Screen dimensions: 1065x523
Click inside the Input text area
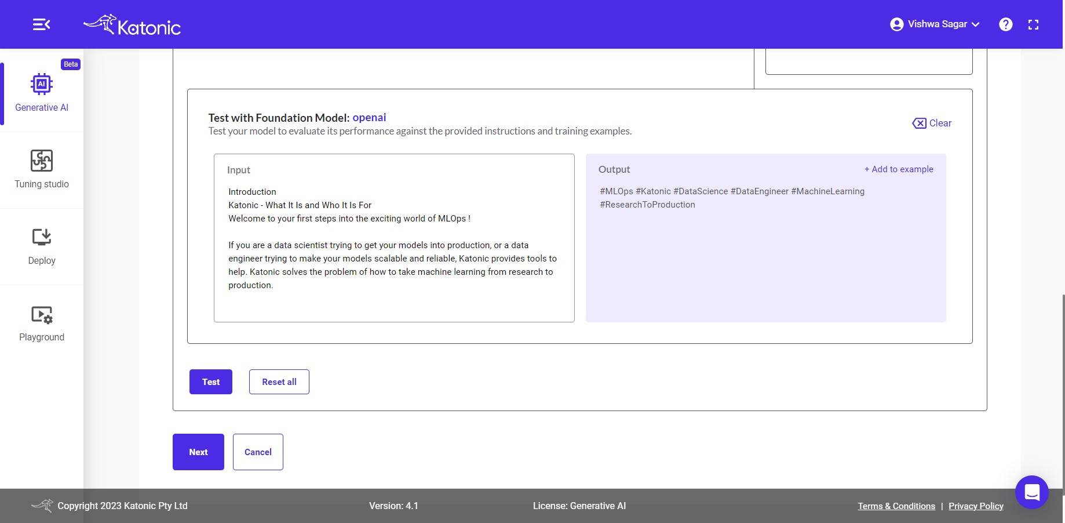pos(394,238)
